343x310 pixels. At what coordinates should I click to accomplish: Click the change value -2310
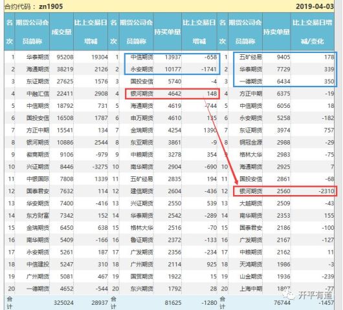click(326, 191)
